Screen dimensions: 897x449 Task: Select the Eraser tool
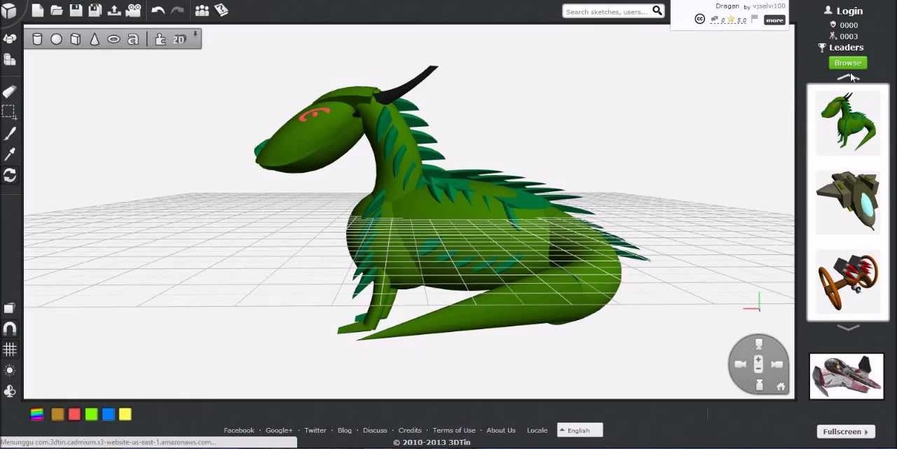(10, 91)
